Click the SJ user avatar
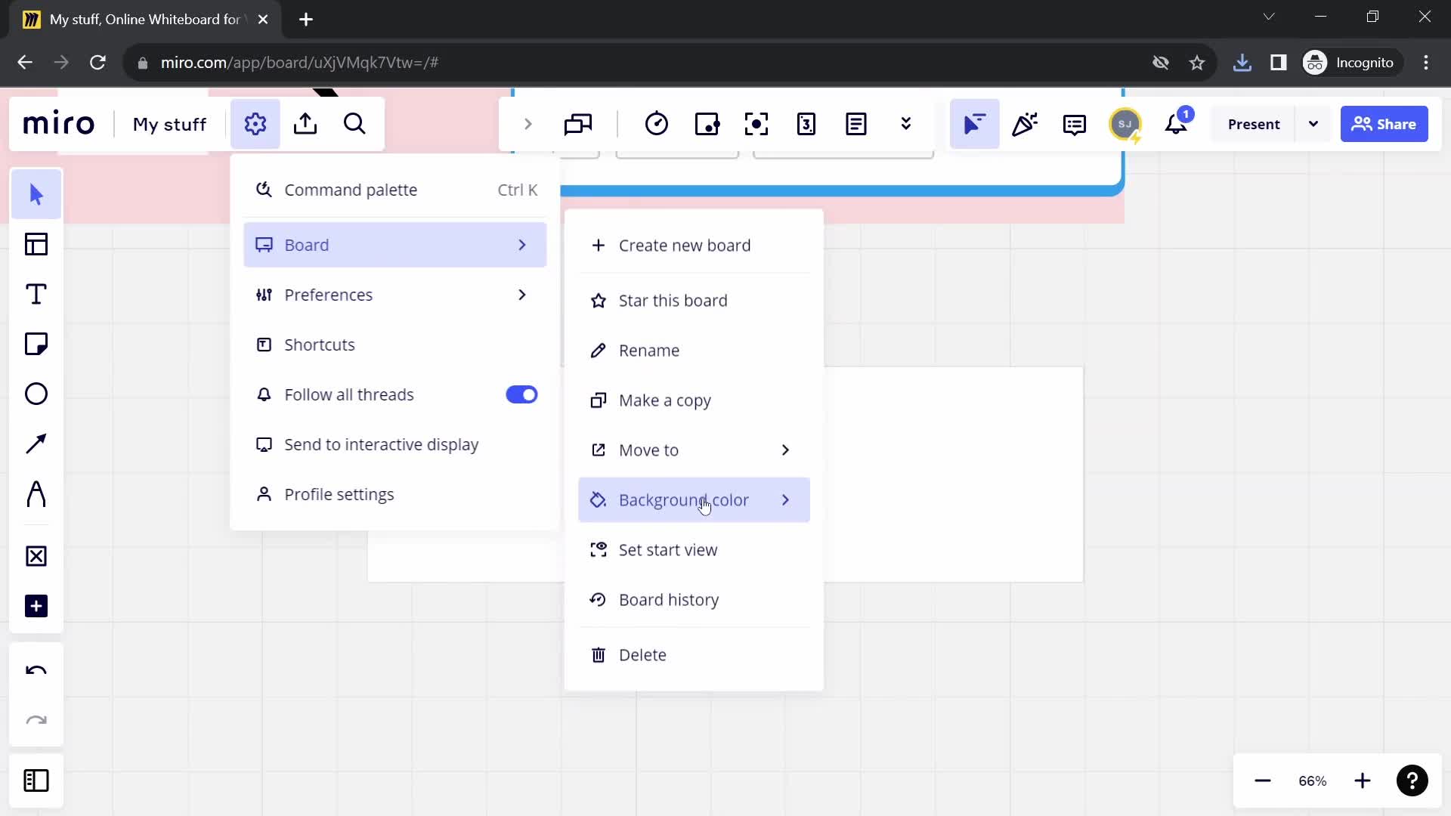1451x816 pixels. point(1125,124)
